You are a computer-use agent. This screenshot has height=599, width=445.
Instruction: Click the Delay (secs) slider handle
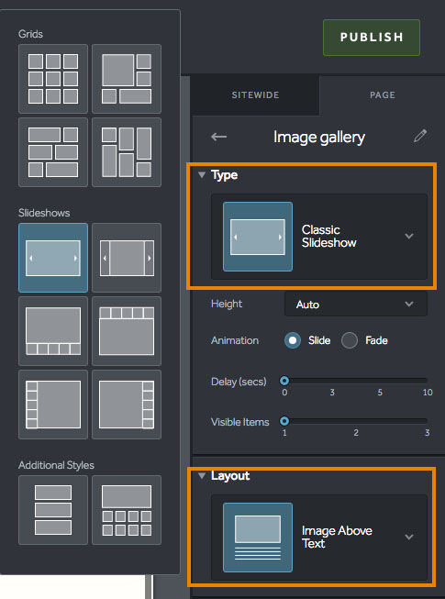tap(284, 381)
